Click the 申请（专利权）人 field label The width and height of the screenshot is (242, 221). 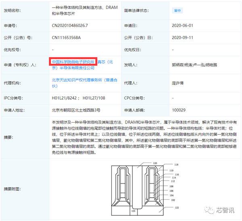[20, 65]
